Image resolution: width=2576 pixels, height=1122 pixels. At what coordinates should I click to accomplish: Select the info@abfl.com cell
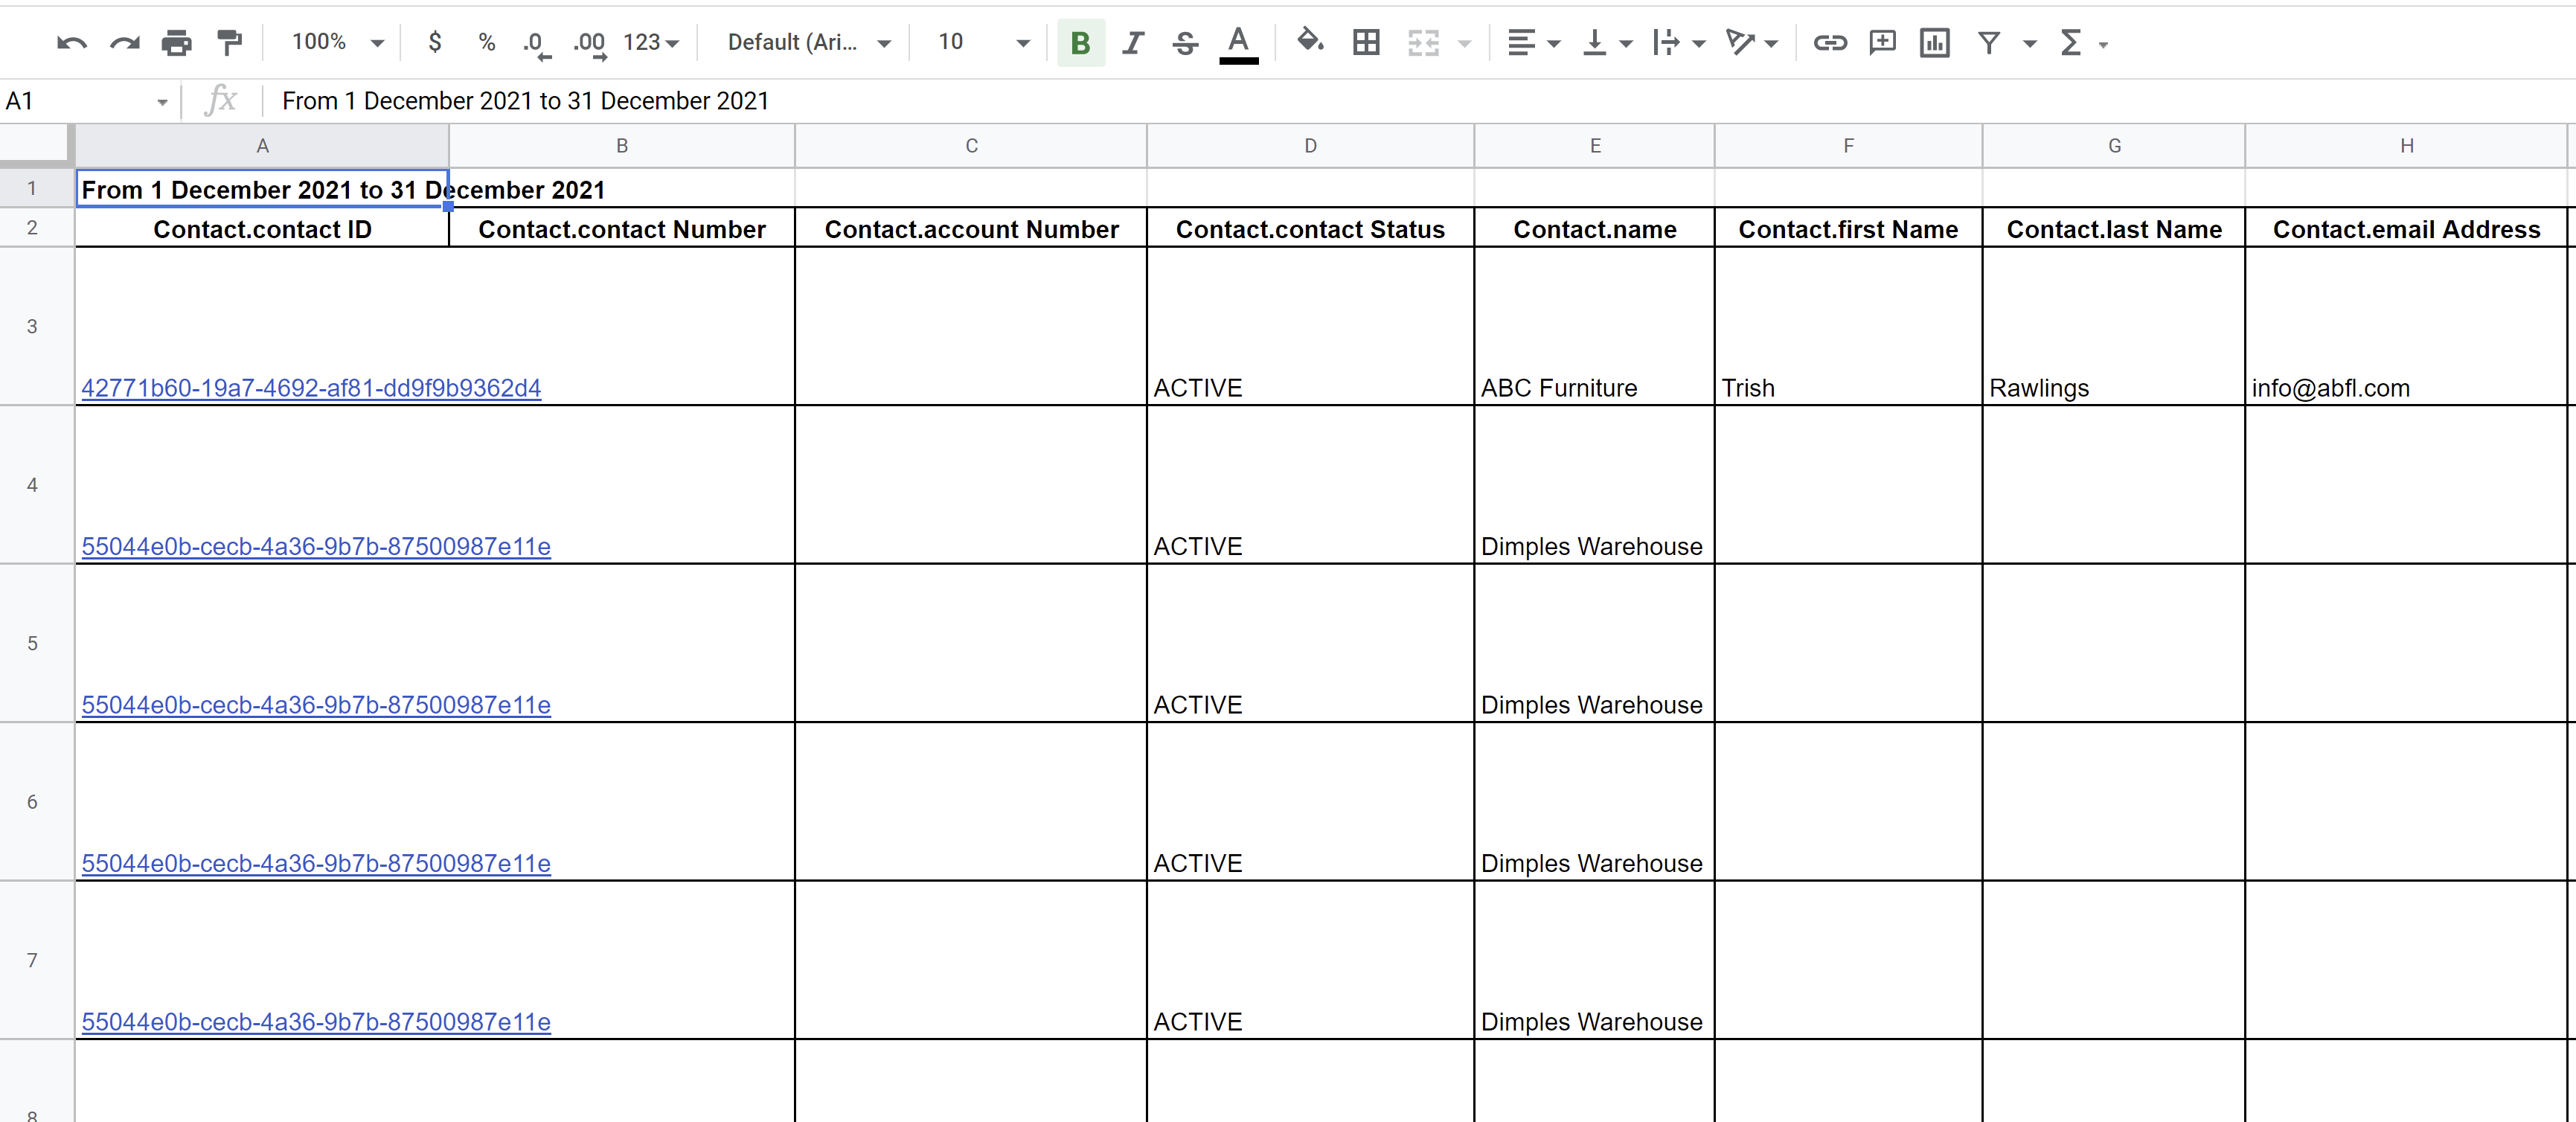[x=2406, y=326]
